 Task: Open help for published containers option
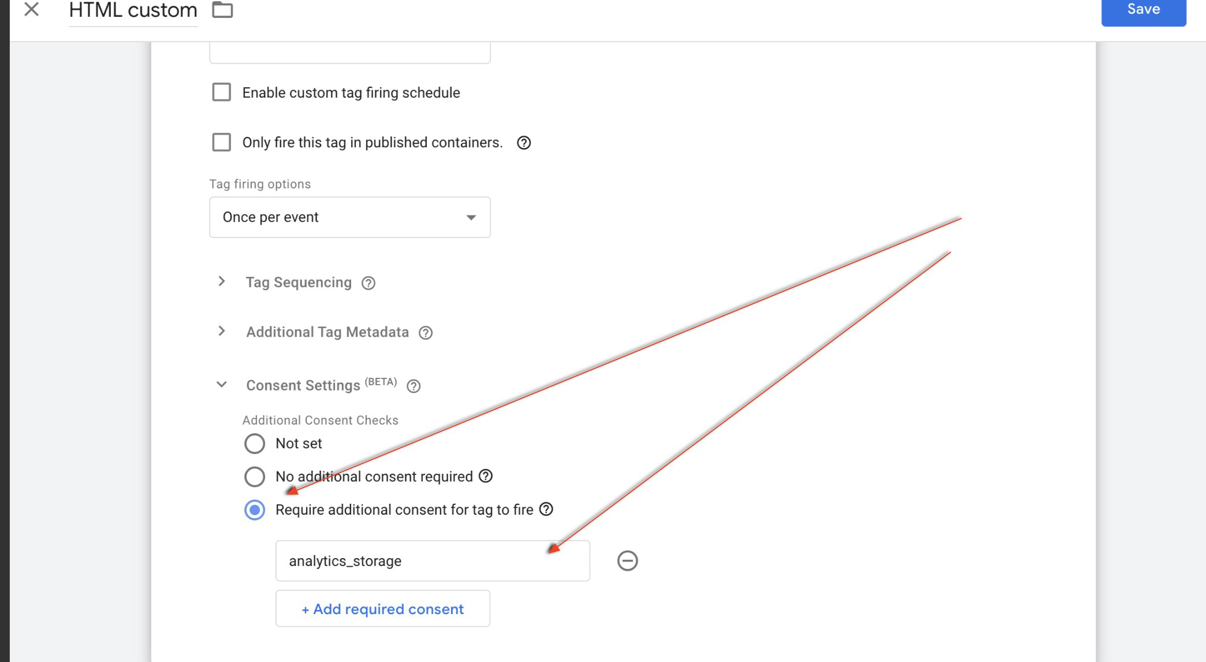click(x=524, y=143)
